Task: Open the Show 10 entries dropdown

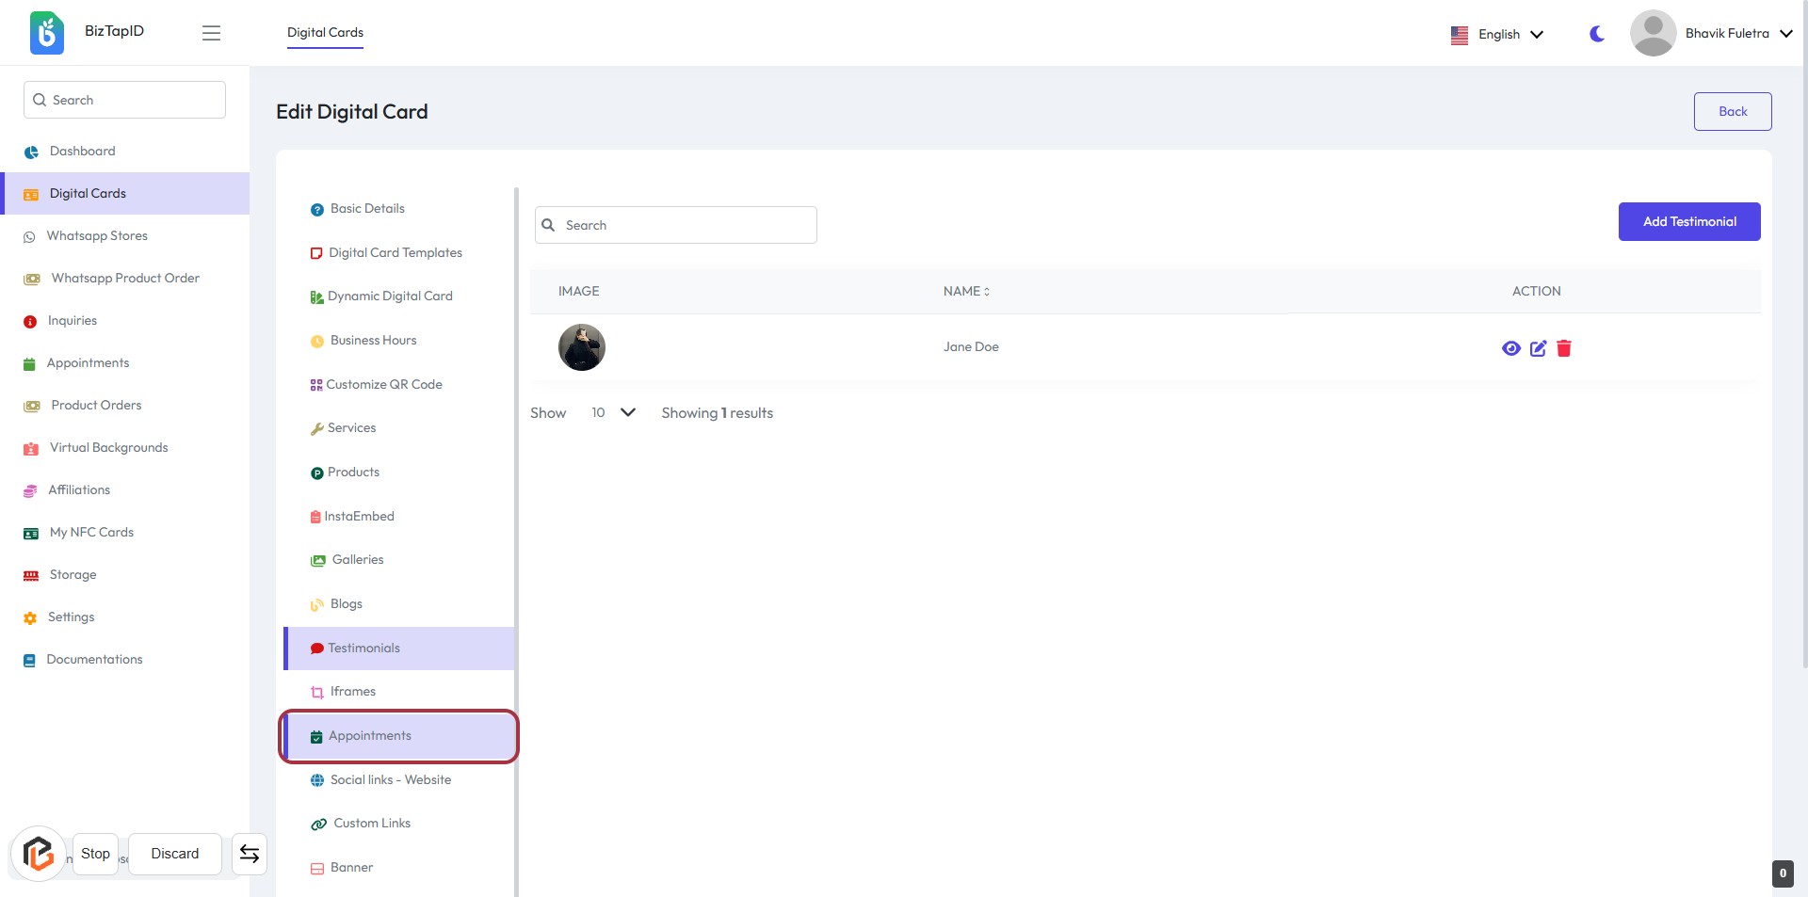Action: click(612, 413)
